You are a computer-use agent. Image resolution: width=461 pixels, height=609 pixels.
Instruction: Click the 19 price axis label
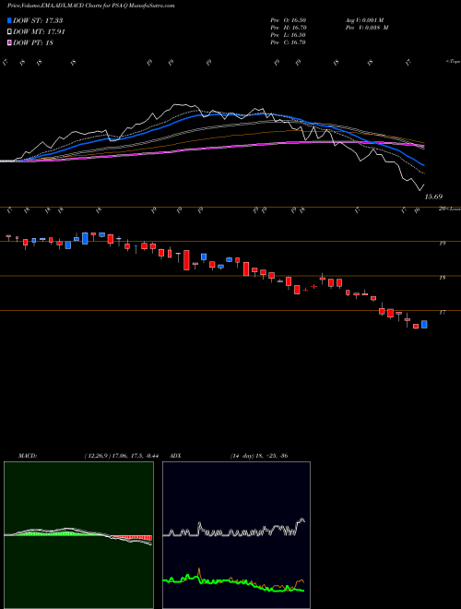(x=442, y=244)
